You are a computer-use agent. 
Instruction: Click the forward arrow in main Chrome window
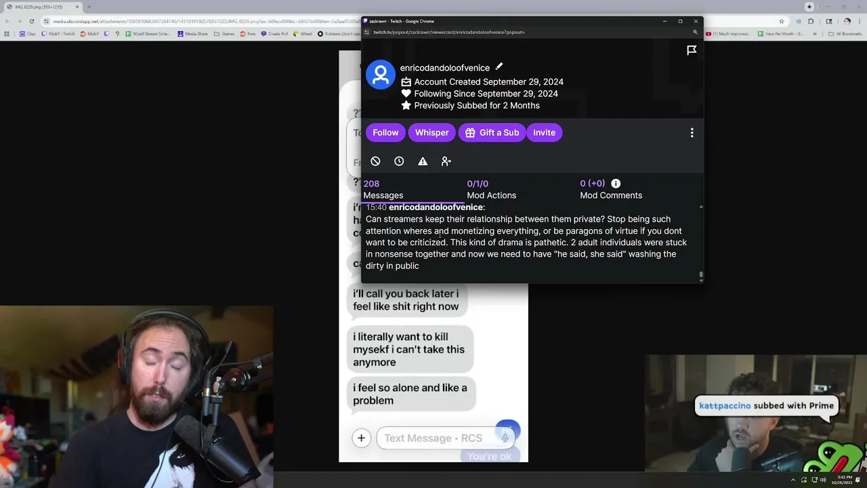coord(18,21)
